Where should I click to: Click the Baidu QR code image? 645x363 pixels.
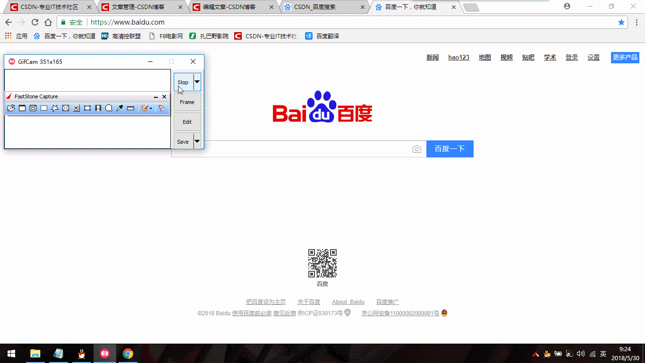(322, 263)
